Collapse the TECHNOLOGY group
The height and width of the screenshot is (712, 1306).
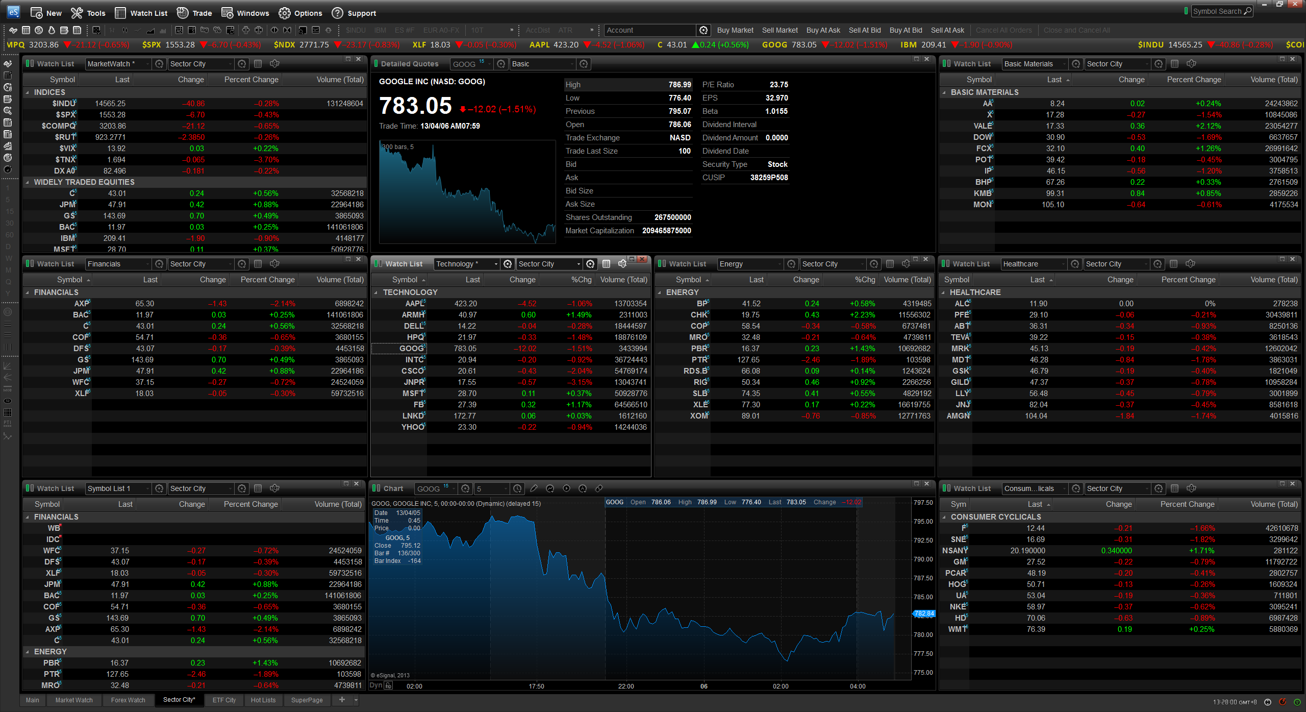click(376, 292)
